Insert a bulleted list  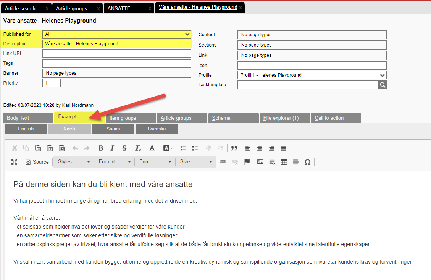195,148
